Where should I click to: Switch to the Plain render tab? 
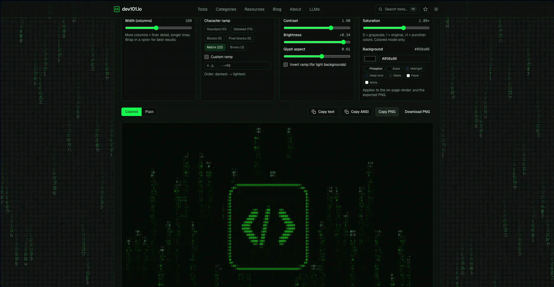[149, 112]
